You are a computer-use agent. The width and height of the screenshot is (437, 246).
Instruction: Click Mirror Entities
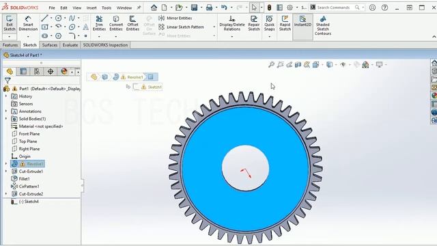(175, 18)
